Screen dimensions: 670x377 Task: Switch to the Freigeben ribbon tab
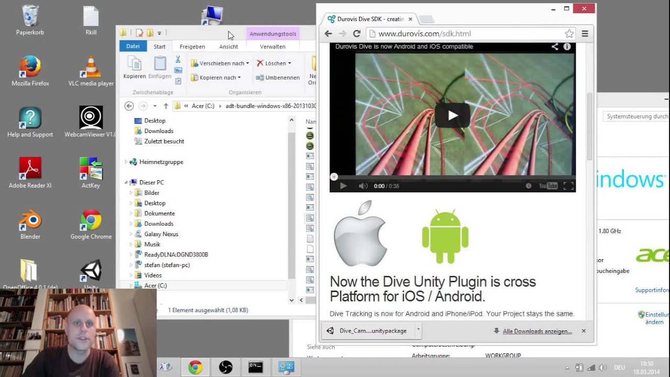click(193, 47)
